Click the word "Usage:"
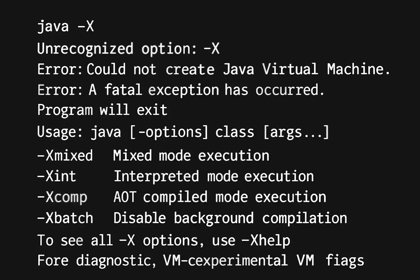Image resolution: width=420 pixels, height=280 pixels. click(x=60, y=132)
